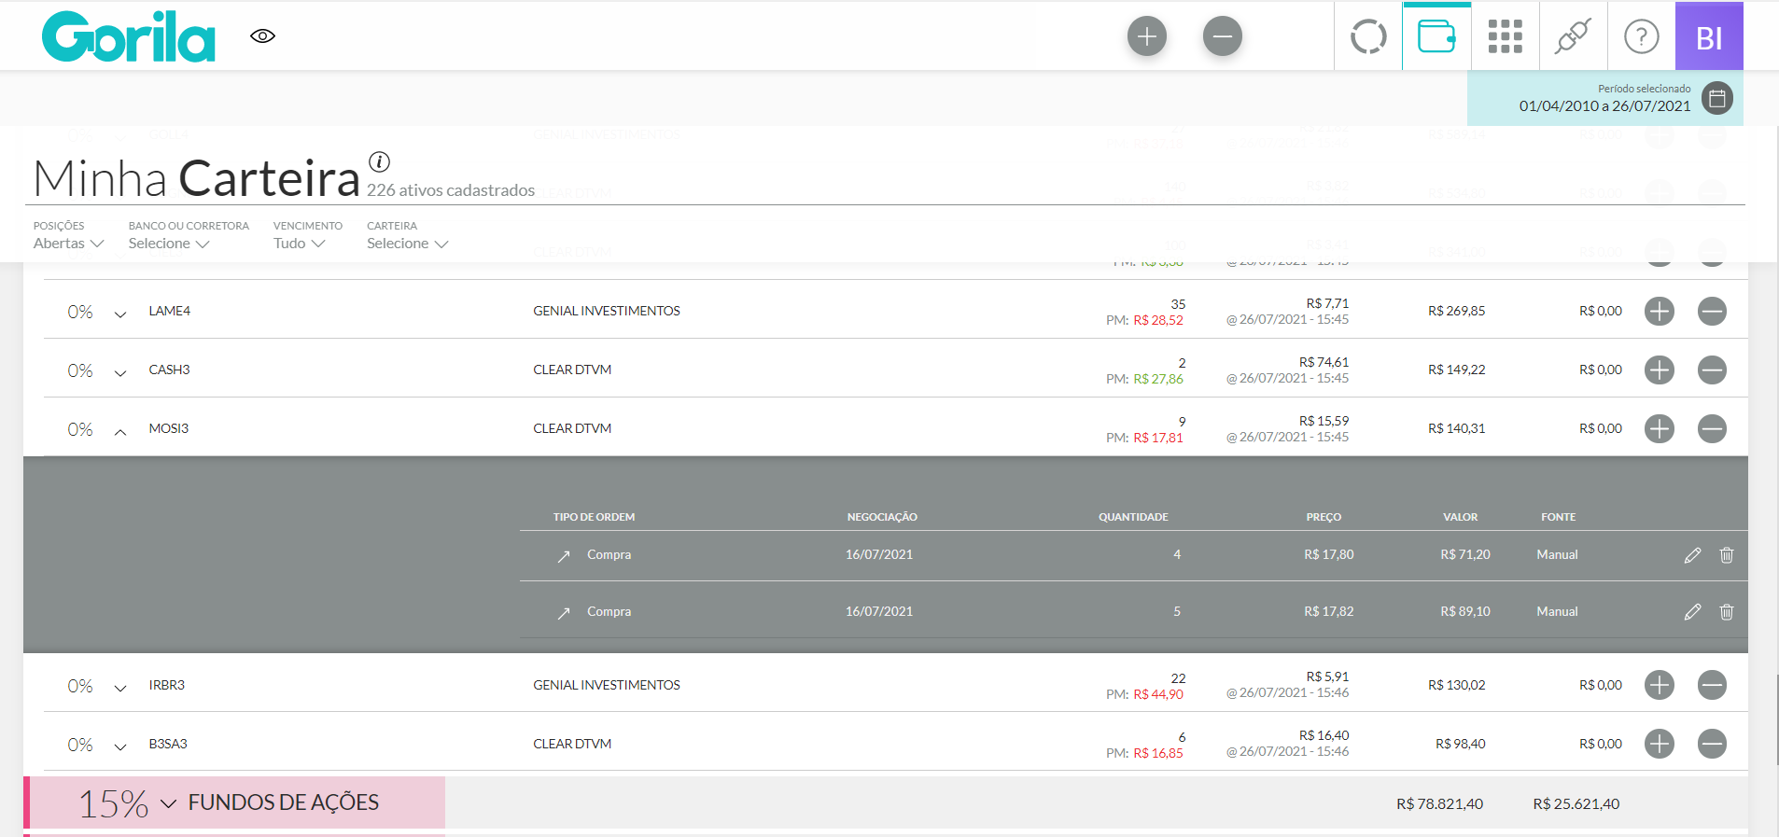Click minus button on B3SA3 row
The image size is (1779, 837).
click(x=1712, y=745)
